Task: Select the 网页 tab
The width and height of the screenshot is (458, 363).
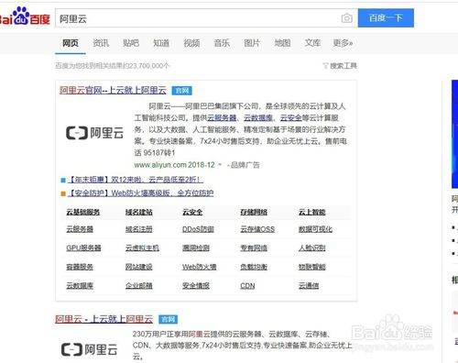Action: pyautogui.click(x=71, y=43)
